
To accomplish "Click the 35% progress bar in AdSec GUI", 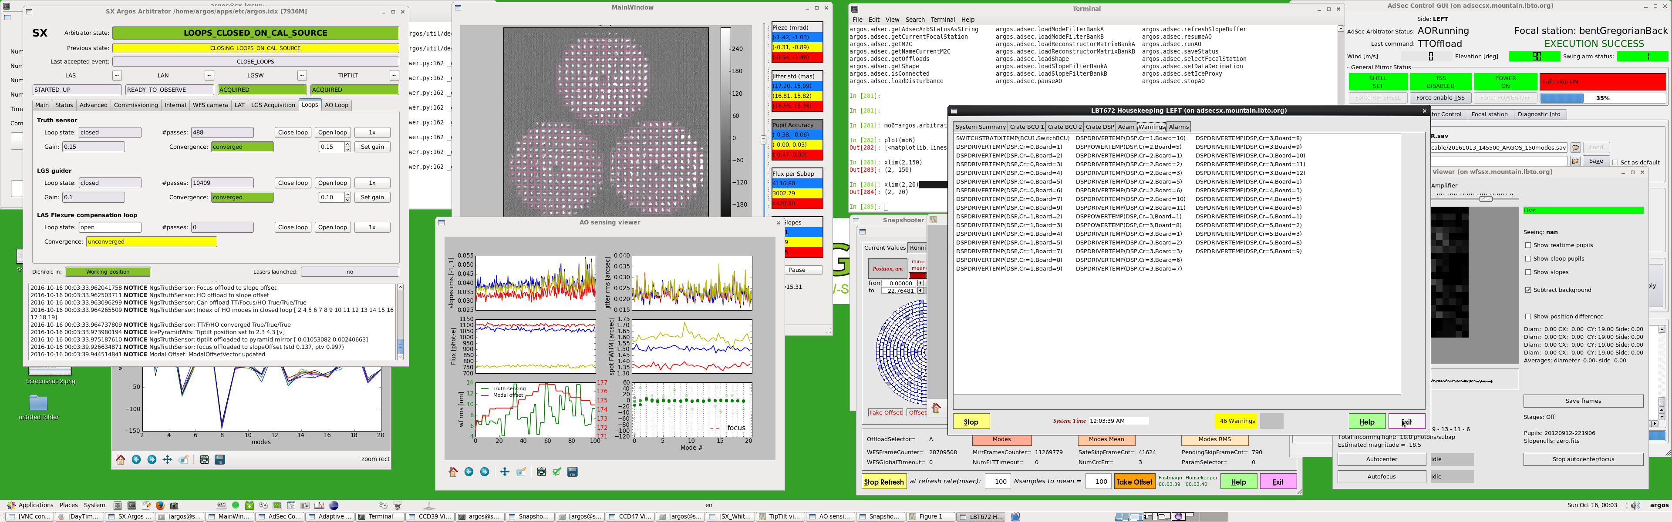I will tap(1602, 98).
